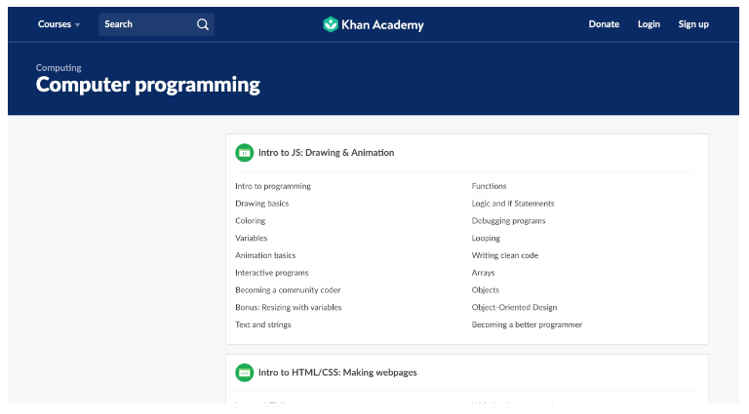Open Becoming a community coder
This screenshot has height=414, width=749.
(288, 290)
